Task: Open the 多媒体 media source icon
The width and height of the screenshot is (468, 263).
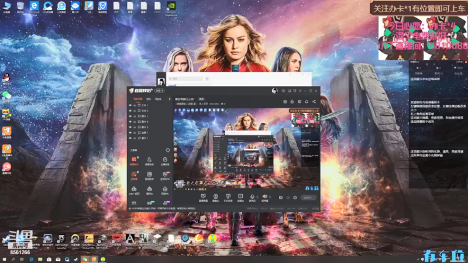Action: (240, 198)
